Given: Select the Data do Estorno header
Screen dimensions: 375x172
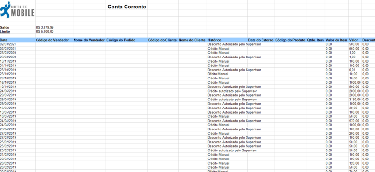Looking at the screenshot, I should tap(261, 40).
